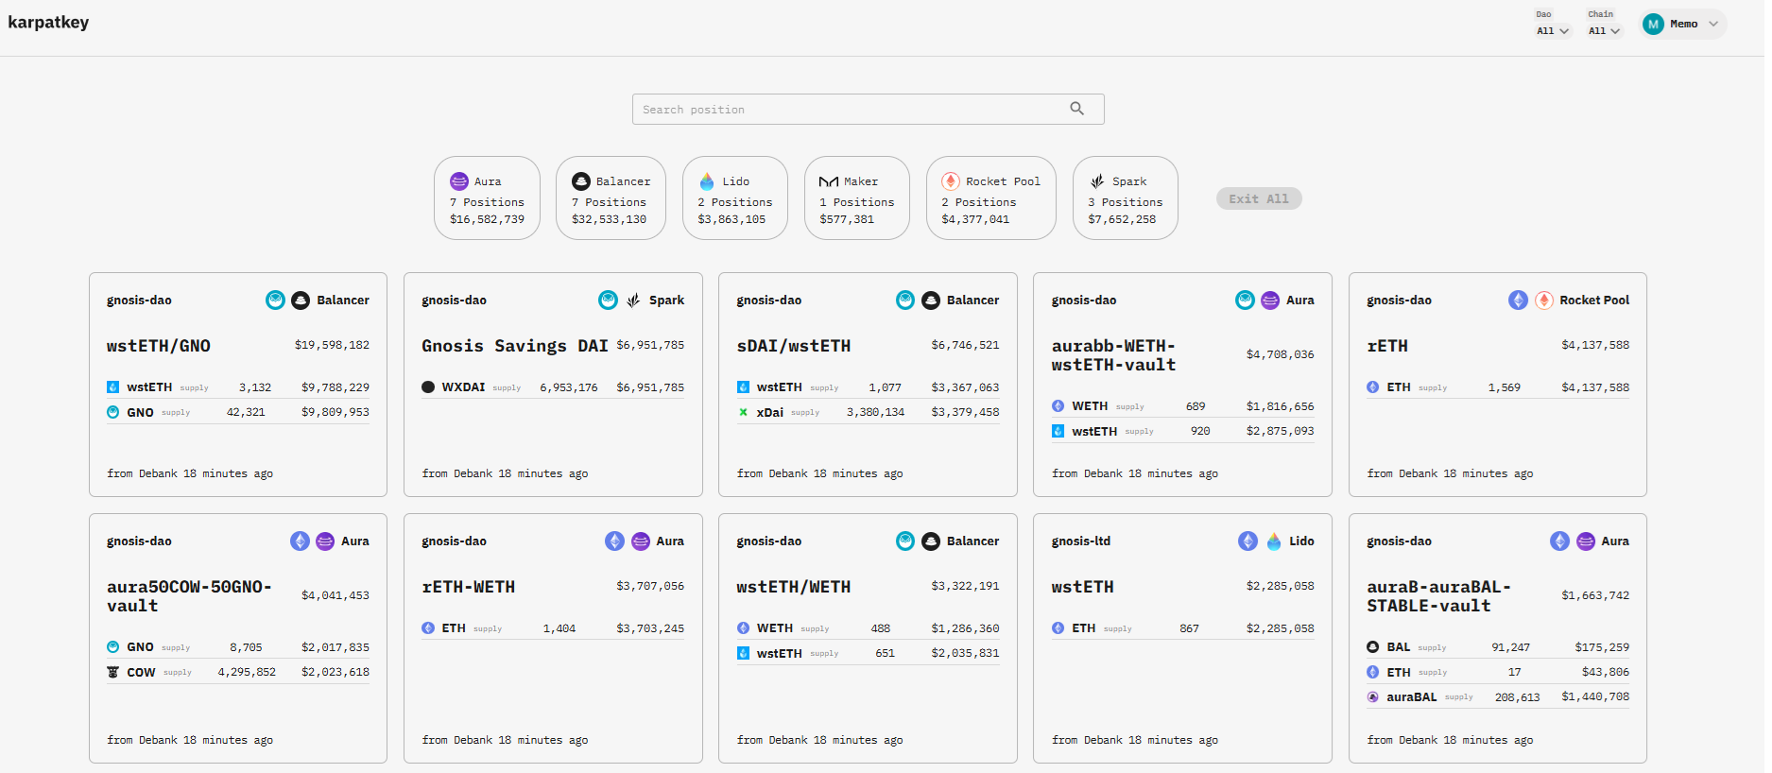The image size is (1772, 773).
Task: Click Aura icon on auraB-auraBAL-STABLE-vault card
Action: pyautogui.click(x=1586, y=541)
